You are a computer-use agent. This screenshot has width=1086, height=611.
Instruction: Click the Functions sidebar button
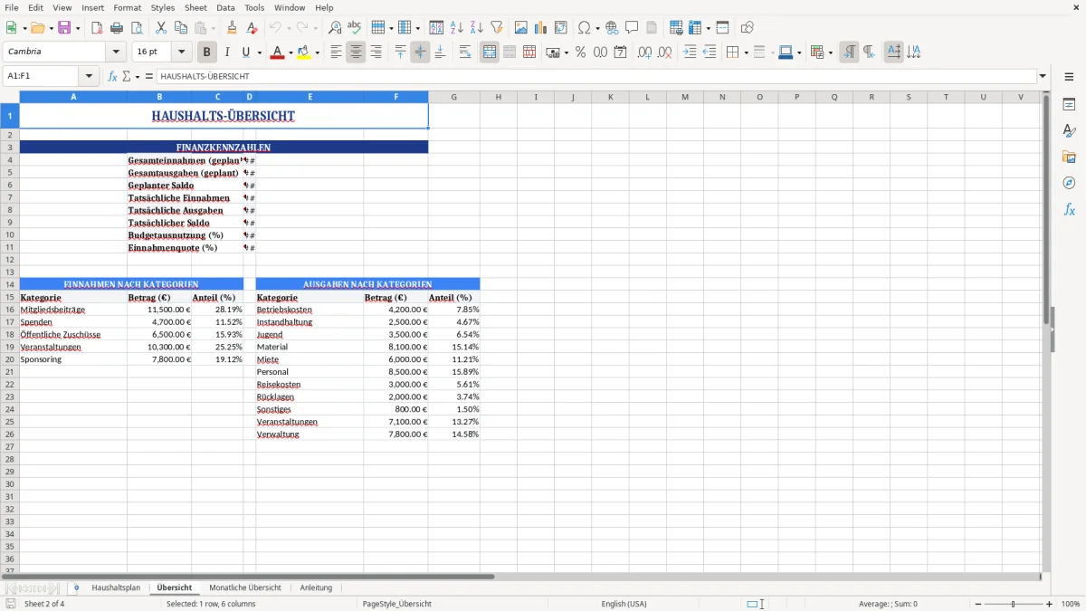1070,209
